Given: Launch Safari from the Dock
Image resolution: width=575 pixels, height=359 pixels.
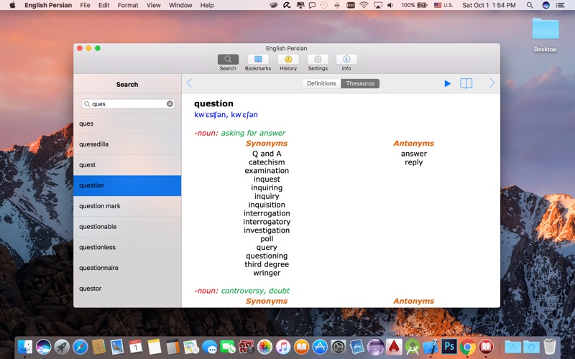Looking at the screenshot, I should pyautogui.click(x=80, y=347).
